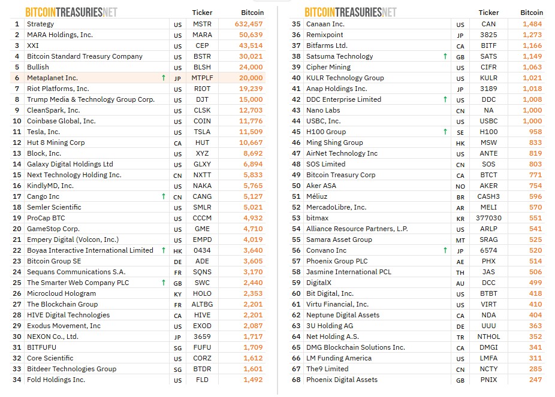Select Phoenix Digital Assets name

click(x=342, y=380)
